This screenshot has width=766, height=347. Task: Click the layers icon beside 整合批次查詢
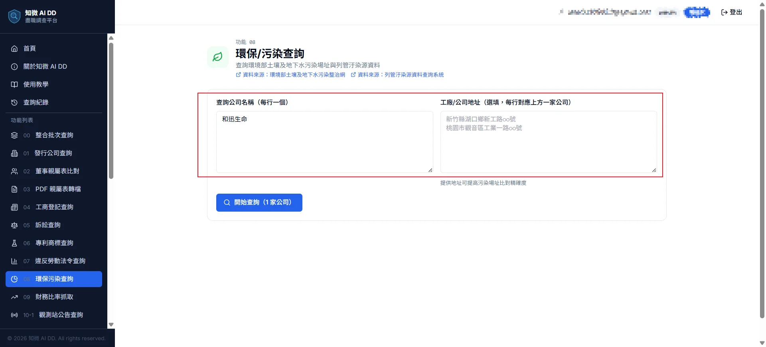pos(14,135)
